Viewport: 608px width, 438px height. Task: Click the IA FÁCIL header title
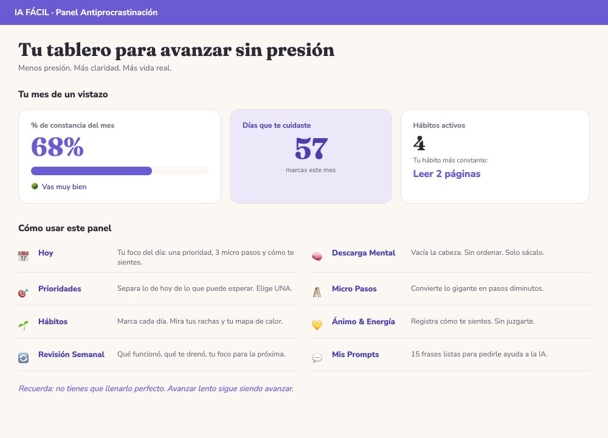(86, 12)
